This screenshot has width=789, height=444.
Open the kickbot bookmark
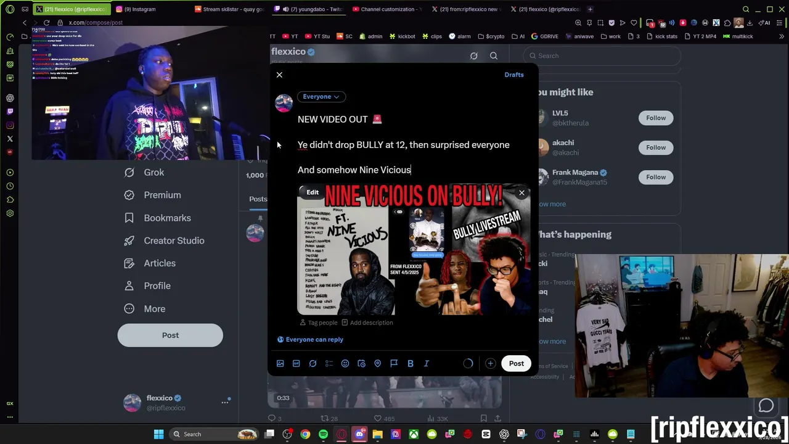point(403,36)
